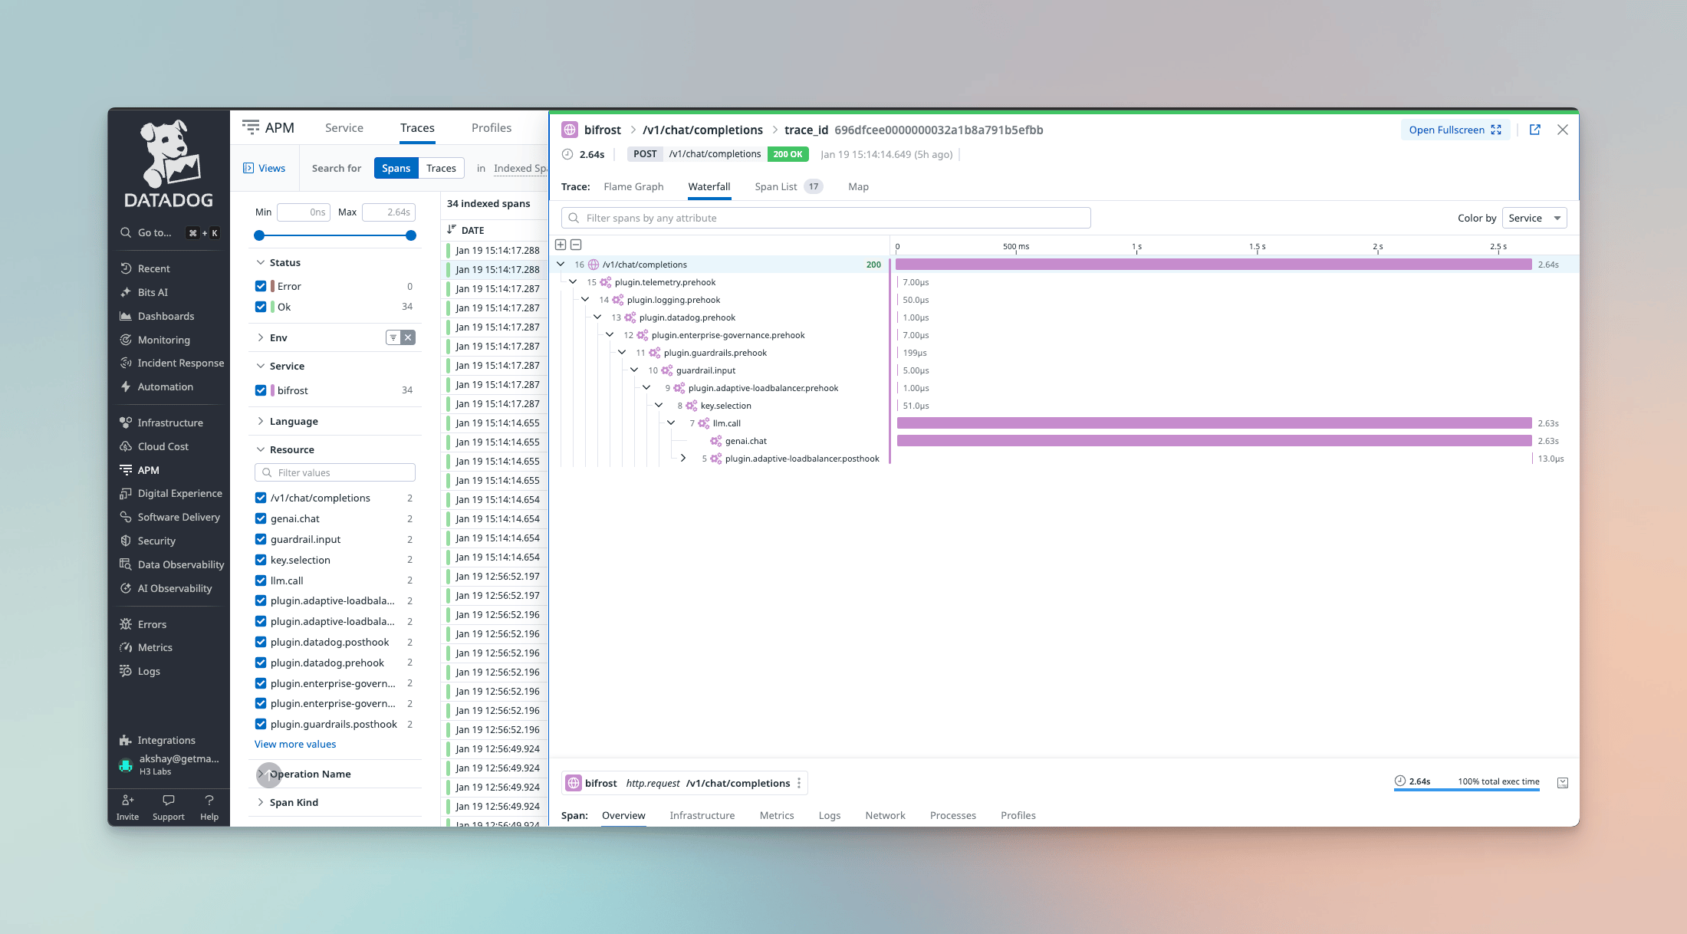Viewport: 1687px width, 934px height.
Task: Uncheck guardrail.input resource checkbox
Action: [261, 539]
